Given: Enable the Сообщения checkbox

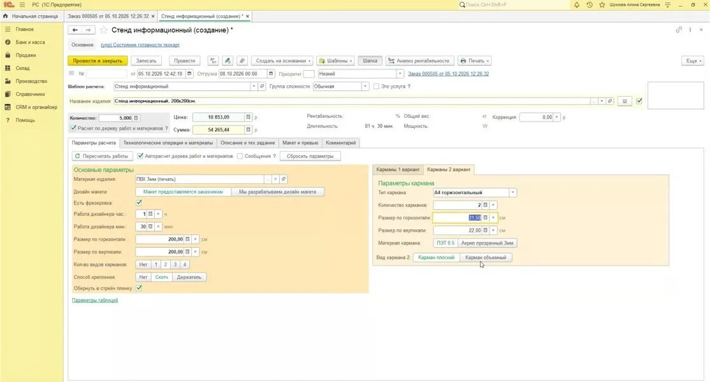Looking at the screenshot, I should click(x=240, y=156).
